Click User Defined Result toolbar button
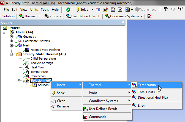 click(83, 16)
